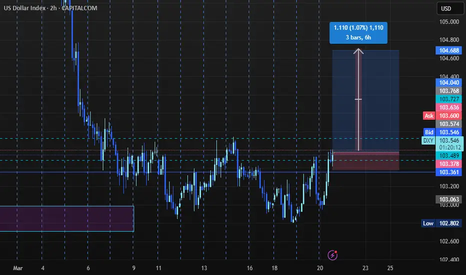Select the purple demand zone rectangle

click(x=67, y=219)
